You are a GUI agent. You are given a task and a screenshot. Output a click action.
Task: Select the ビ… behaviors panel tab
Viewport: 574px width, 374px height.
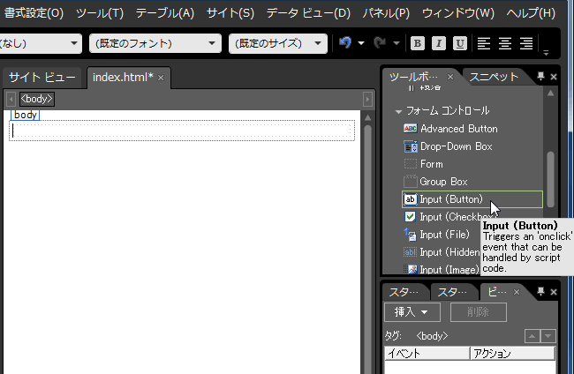coord(497,292)
